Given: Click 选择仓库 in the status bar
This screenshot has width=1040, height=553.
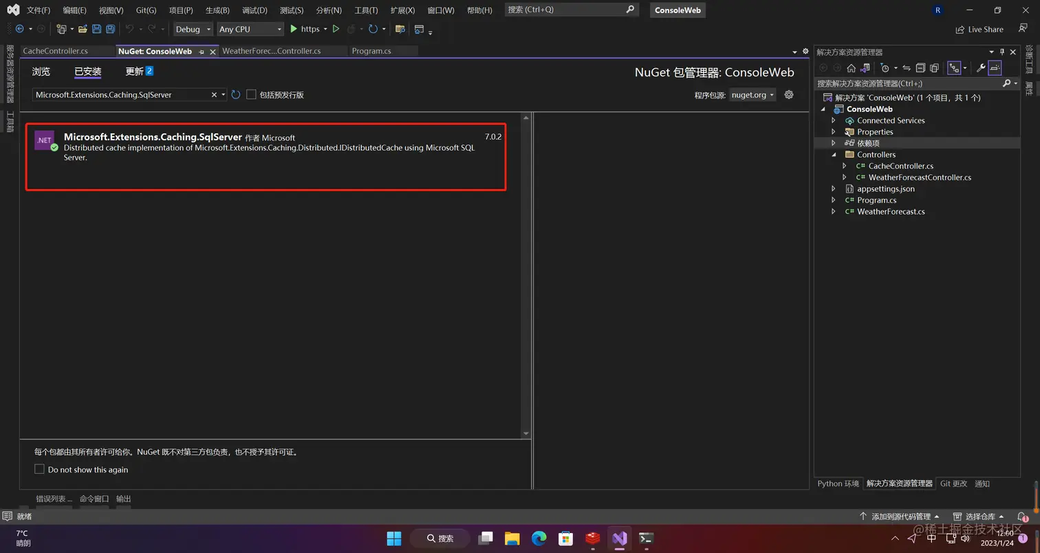Looking at the screenshot, I should click(x=979, y=517).
